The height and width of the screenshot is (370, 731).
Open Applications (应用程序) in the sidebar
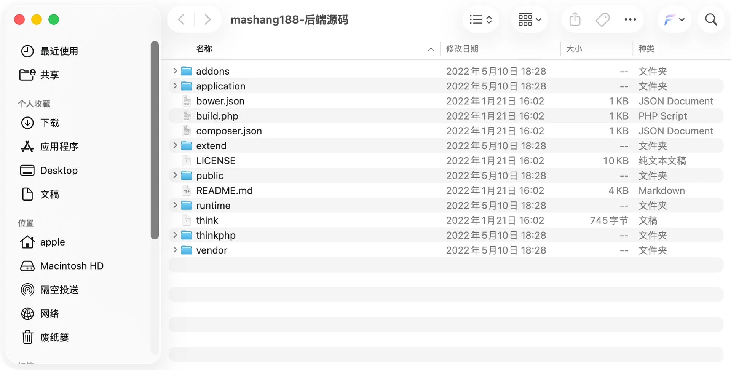[49, 147]
